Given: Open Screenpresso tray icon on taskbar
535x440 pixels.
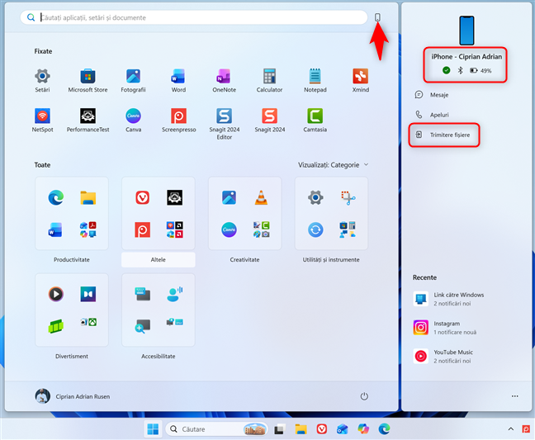Looking at the screenshot, I should click(526, 429).
